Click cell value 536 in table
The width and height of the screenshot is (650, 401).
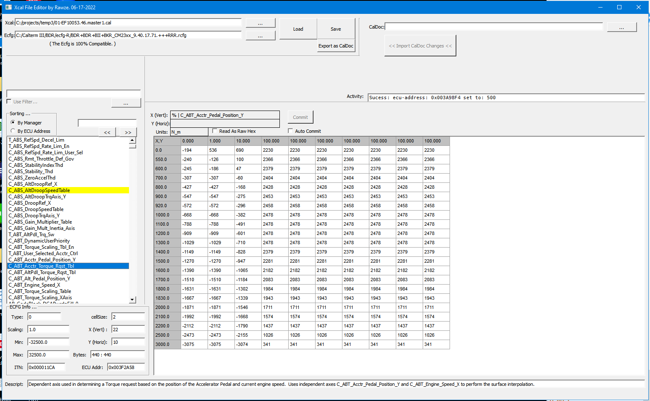tap(221, 150)
